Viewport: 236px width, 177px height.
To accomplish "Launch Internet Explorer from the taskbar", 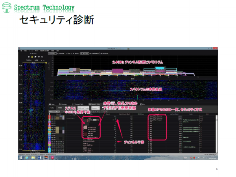I will (27, 158).
